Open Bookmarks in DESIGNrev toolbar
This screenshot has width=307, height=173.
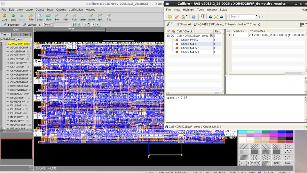click(12, 25)
